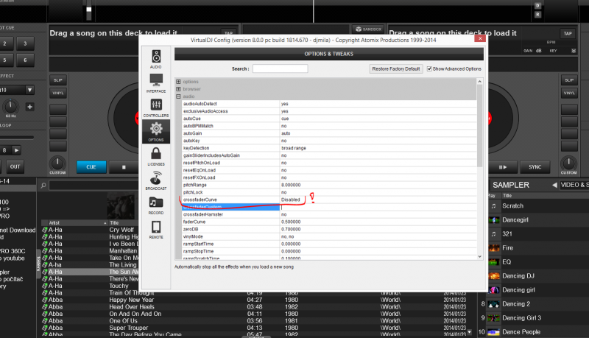Click the Dance People sample thumbnail
589x338 pixels.
pyautogui.click(x=493, y=332)
